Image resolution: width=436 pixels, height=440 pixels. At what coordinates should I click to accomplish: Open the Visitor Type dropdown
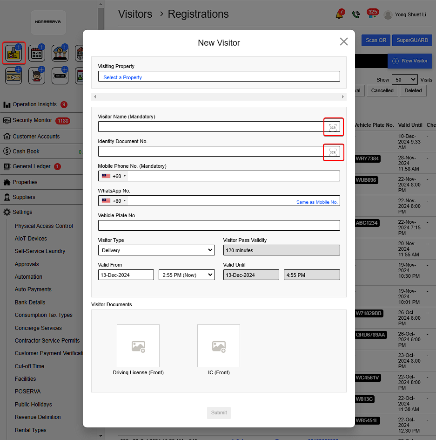coord(156,250)
